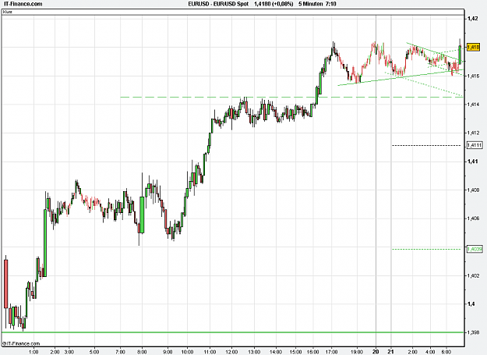Viewport: 487px width, 355px height.
Task: Select the dashed green horizontal resistance line
Action: point(291,97)
